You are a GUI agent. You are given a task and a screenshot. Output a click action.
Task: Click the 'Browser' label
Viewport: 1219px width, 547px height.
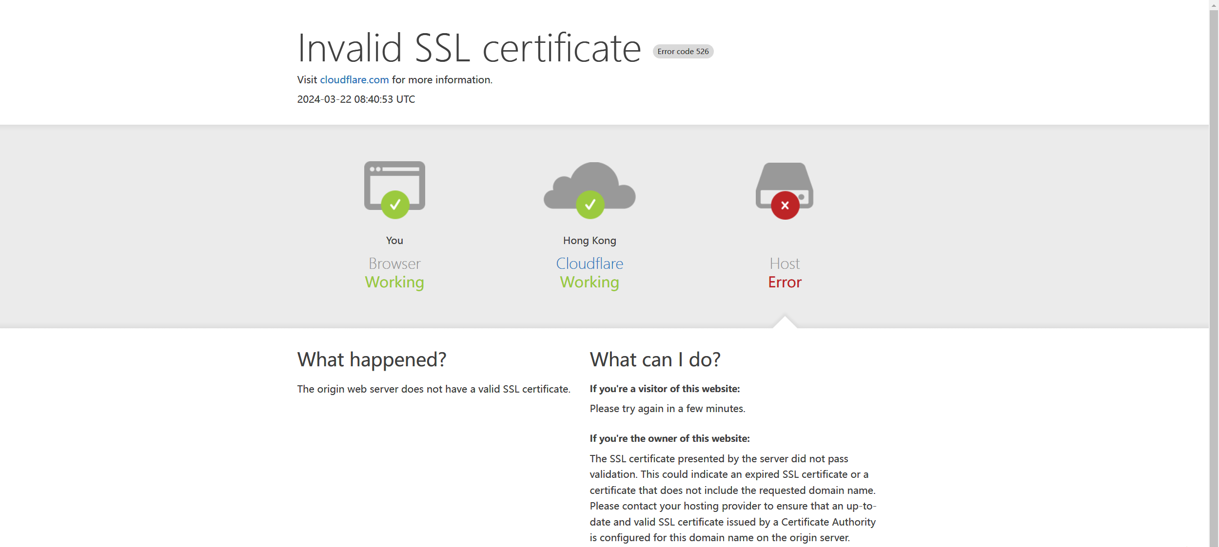(x=394, y=264)
